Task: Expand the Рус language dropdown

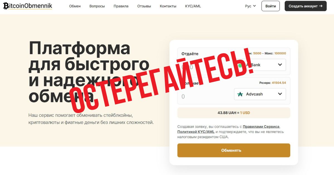Action: coord(250,6)
